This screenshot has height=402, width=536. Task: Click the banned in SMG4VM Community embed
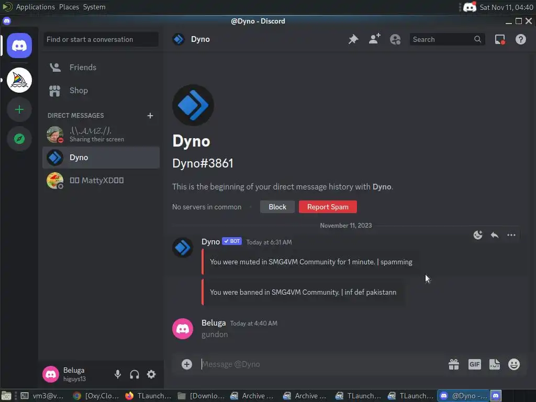pyautogui.click(x=303, y=292)
